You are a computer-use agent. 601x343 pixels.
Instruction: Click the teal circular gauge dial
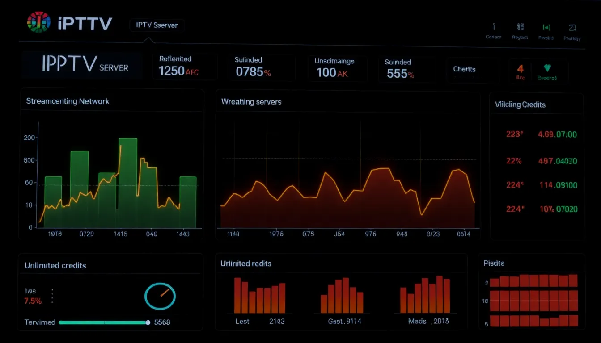[x=160, y=296]
